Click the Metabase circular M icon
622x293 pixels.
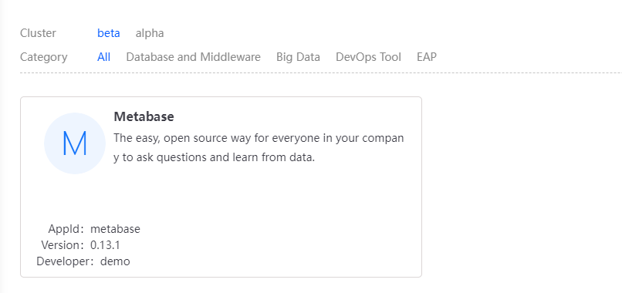75,143
